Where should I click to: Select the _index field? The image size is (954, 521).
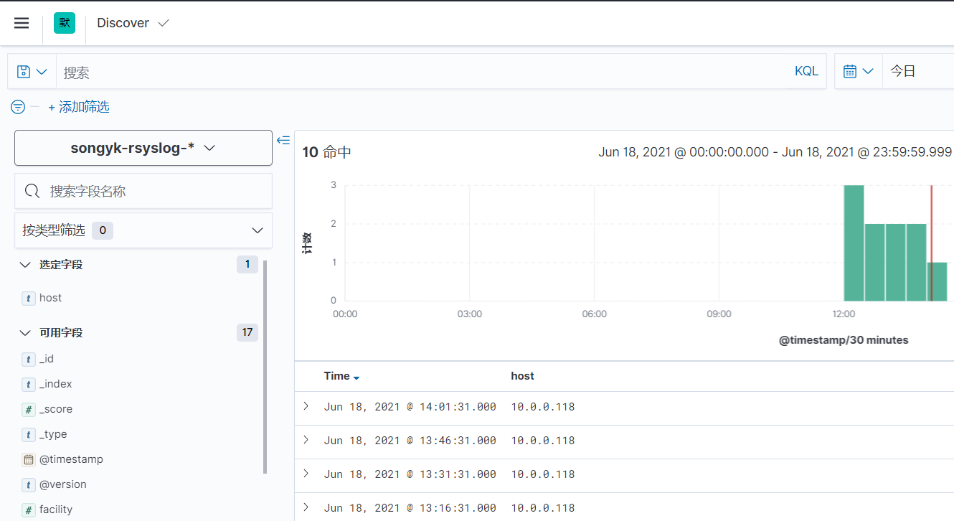point(56,384)
